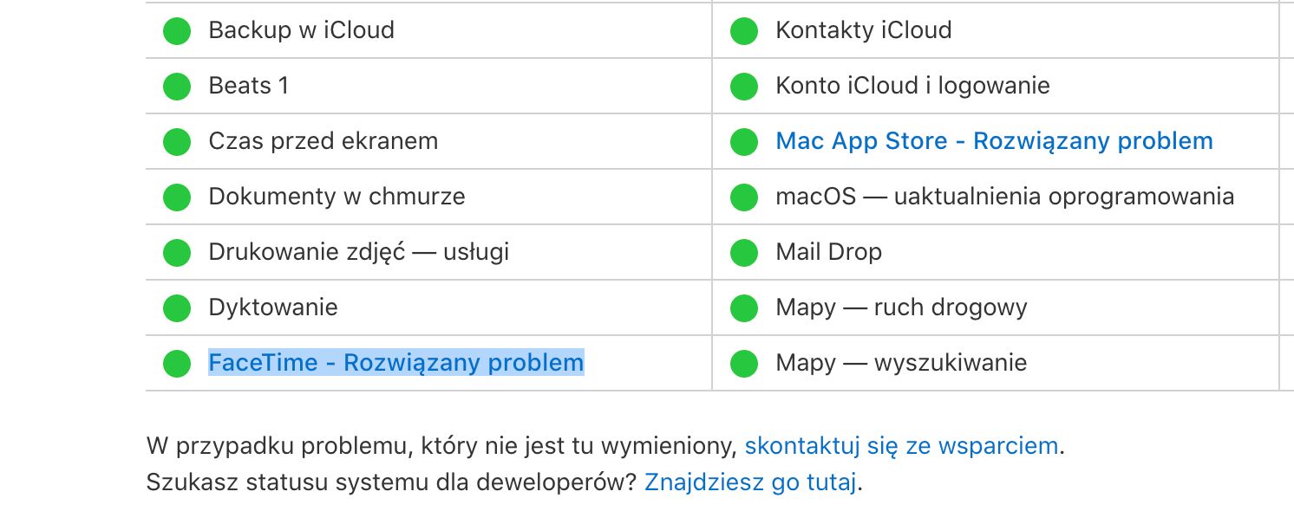
Task: Click the status dot for Kontakty iCloud
Action: tap(742, 30)
